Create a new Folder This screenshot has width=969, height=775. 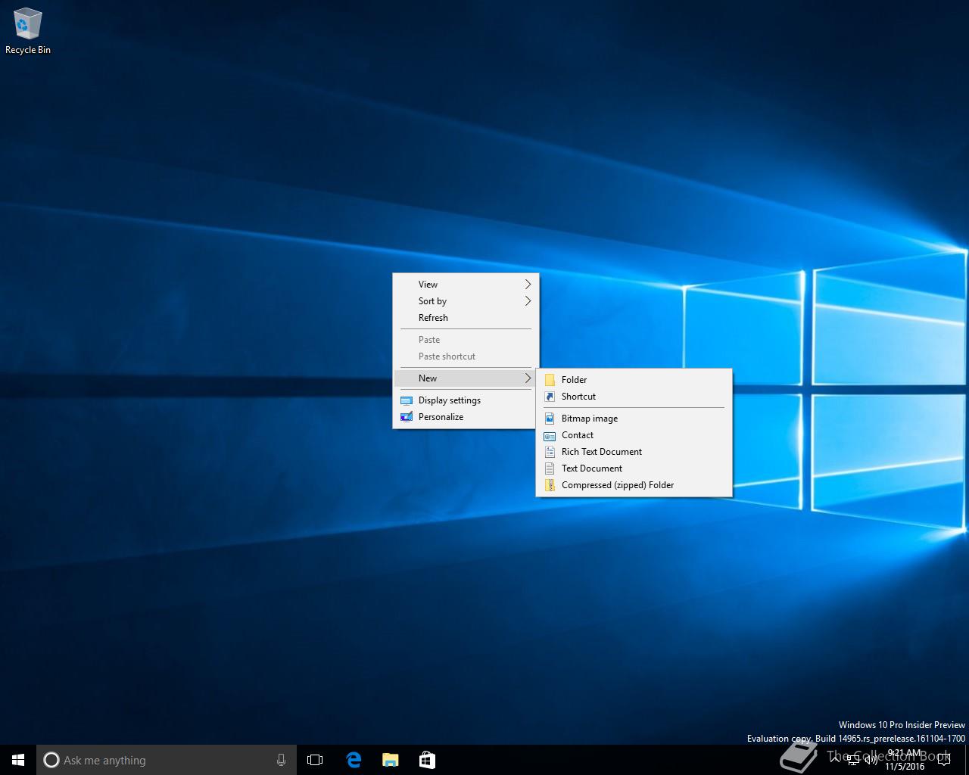coord(634,380)
